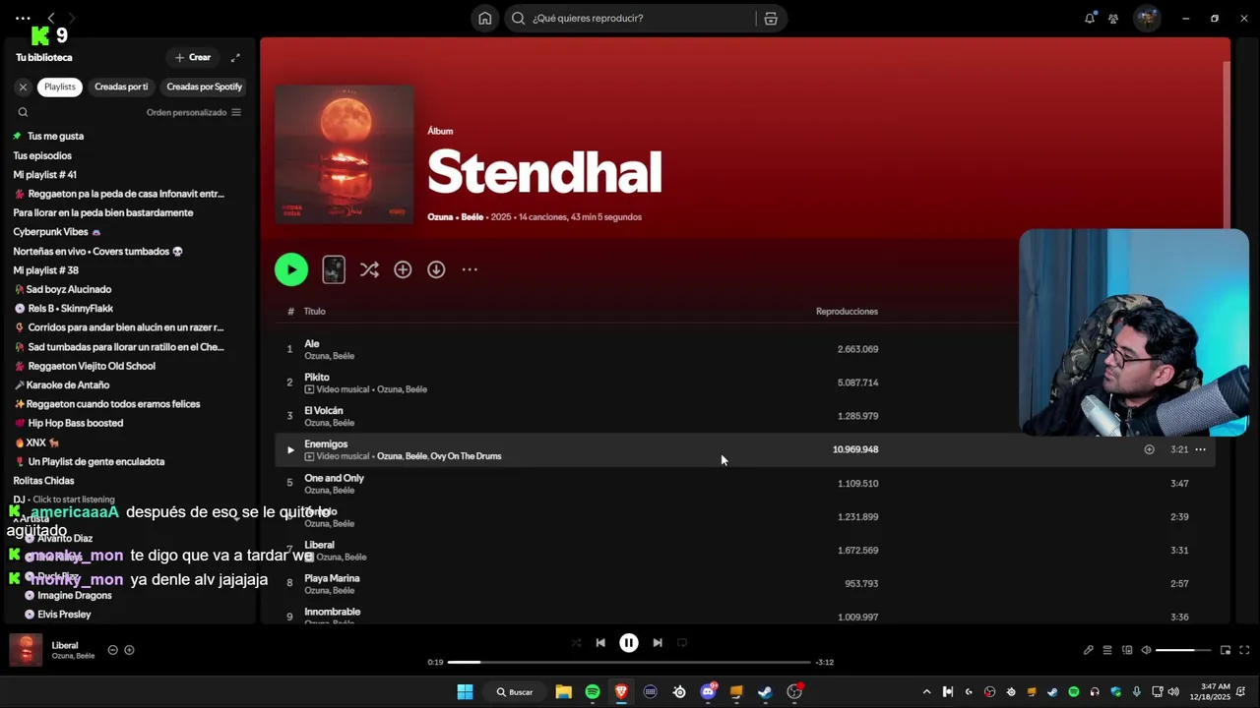The height and width of the screenshot is (708, 1260).
Task: Go back with the left arrow
Action: 51,18
